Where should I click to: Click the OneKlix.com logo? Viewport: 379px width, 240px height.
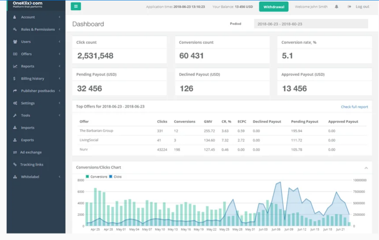coord(28,4)
